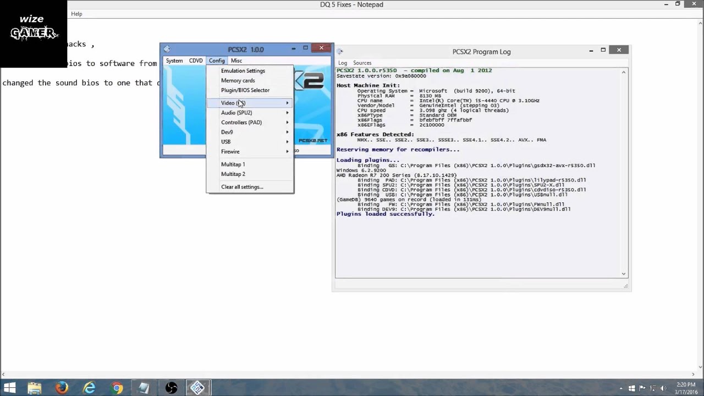Viewport: 704px width, 396px height.
Task: Click Notepad text 'changed the sound bios'
Action: click(x=52, y=83)
